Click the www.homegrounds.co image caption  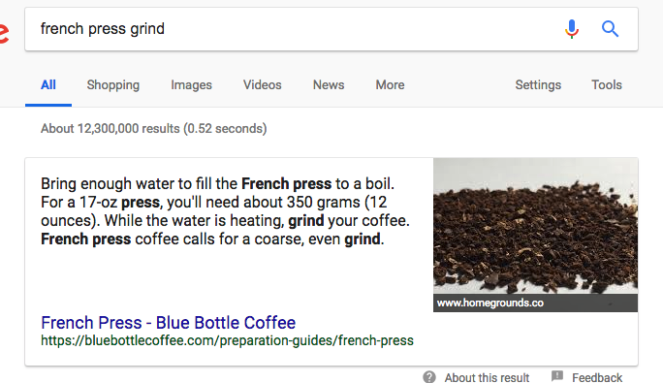pyautogui.click(x=490, y=303)
